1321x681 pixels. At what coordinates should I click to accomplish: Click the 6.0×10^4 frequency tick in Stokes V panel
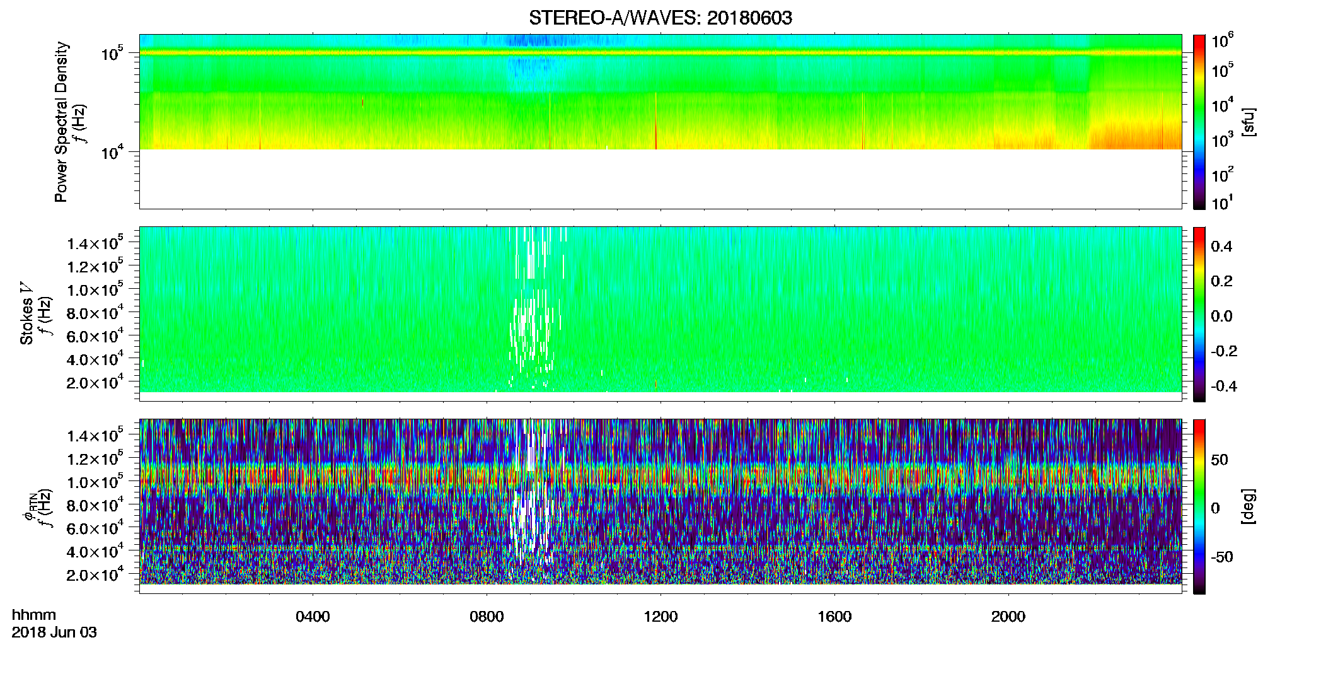[95, 335]
